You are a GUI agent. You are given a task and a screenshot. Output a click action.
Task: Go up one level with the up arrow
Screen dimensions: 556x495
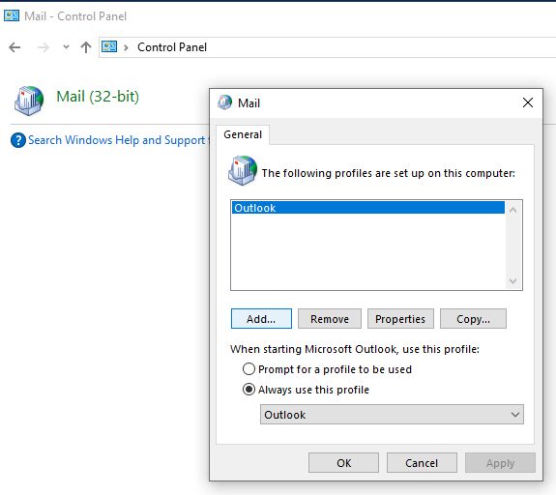pos(86,47)
